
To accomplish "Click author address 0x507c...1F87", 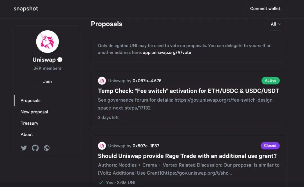I will (x=146, y=146).
